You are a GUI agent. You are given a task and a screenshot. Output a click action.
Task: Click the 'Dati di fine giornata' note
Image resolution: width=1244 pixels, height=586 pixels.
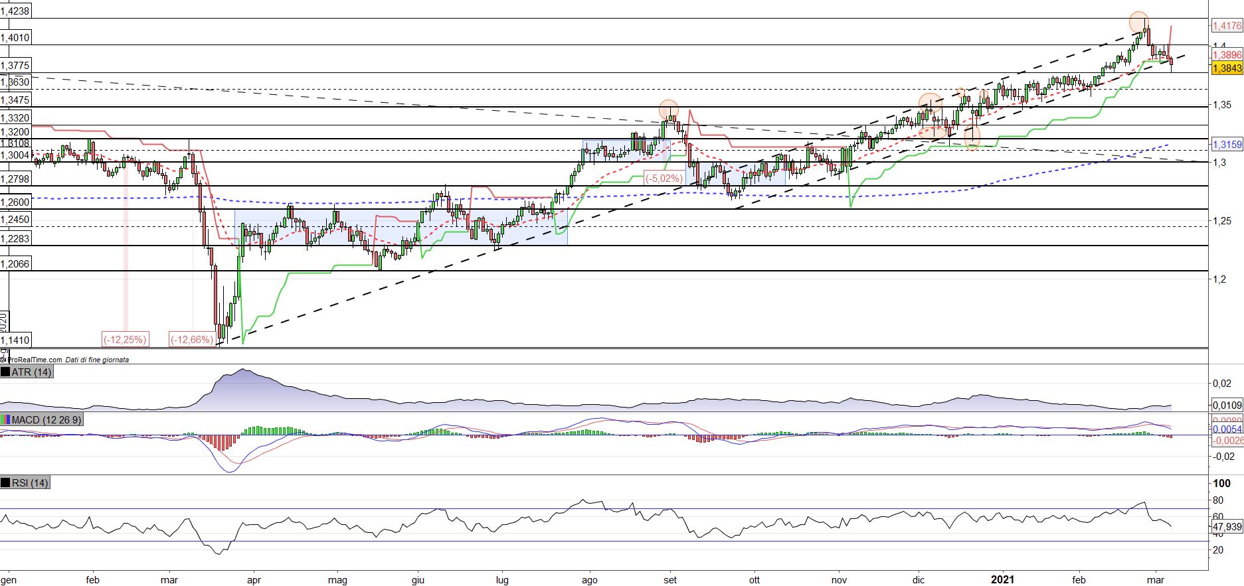tap(98, 360)
